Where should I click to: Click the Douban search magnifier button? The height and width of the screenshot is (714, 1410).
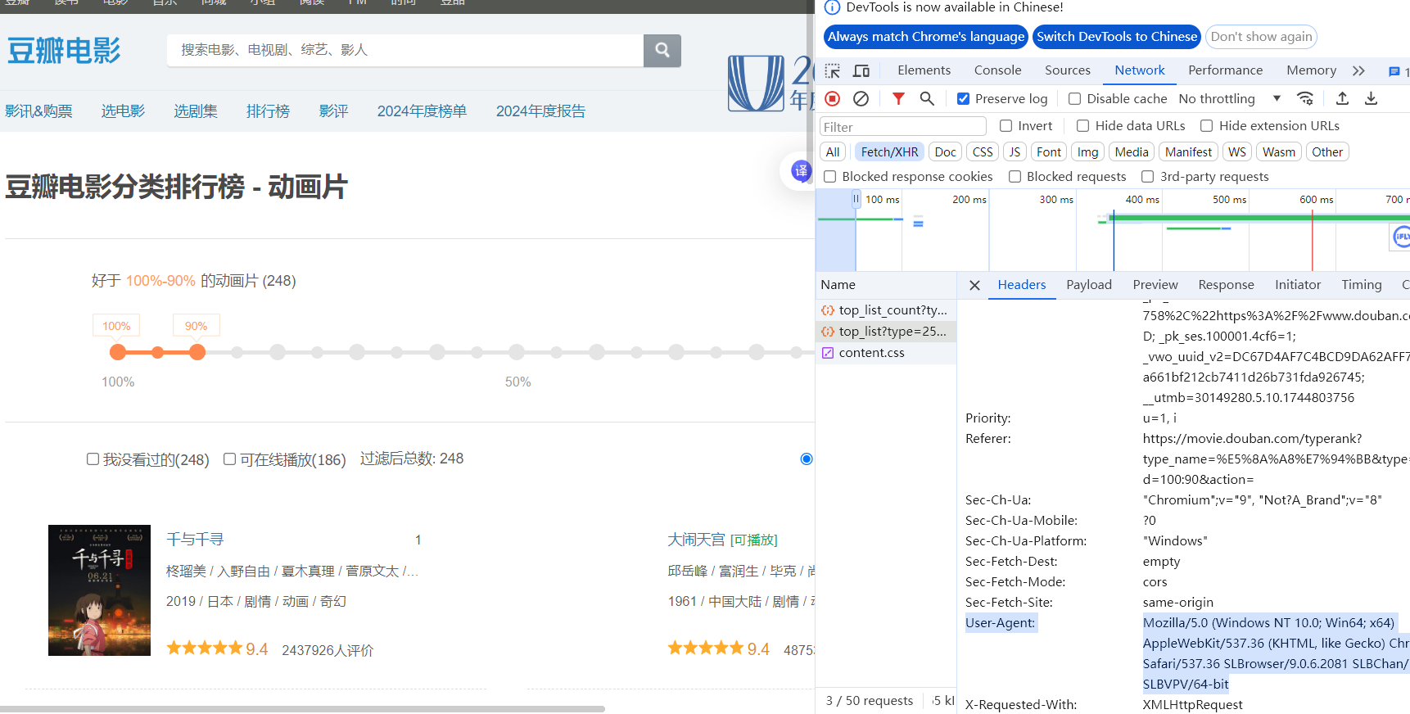tap(662, 51)
